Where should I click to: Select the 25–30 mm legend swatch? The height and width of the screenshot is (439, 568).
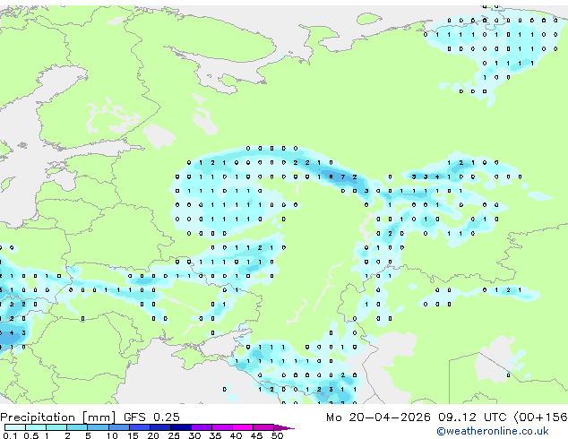(x=180, y=427)
